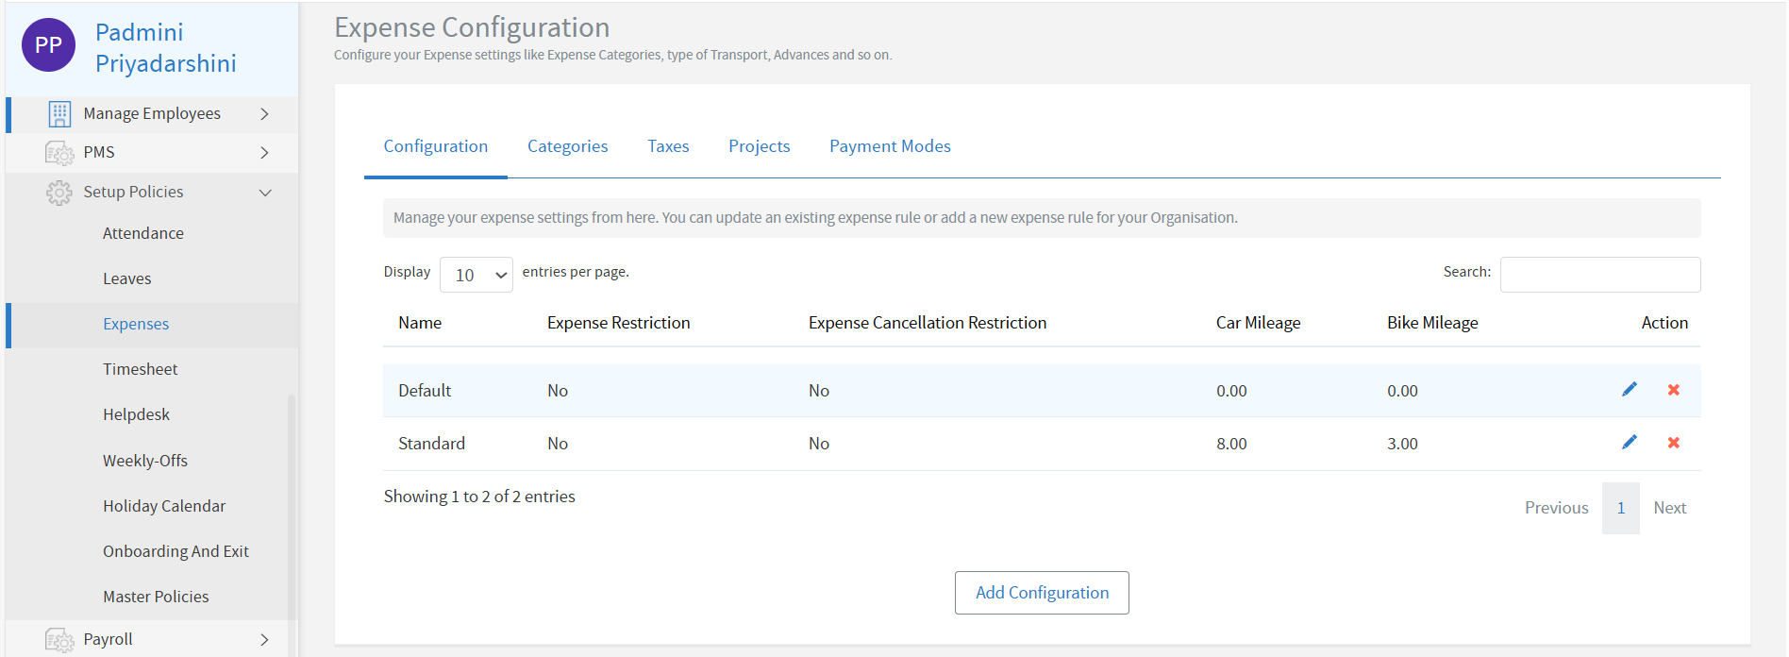Delete the Default configuration with red X
Screen dimensions: 1789x657
[1673, 390]
